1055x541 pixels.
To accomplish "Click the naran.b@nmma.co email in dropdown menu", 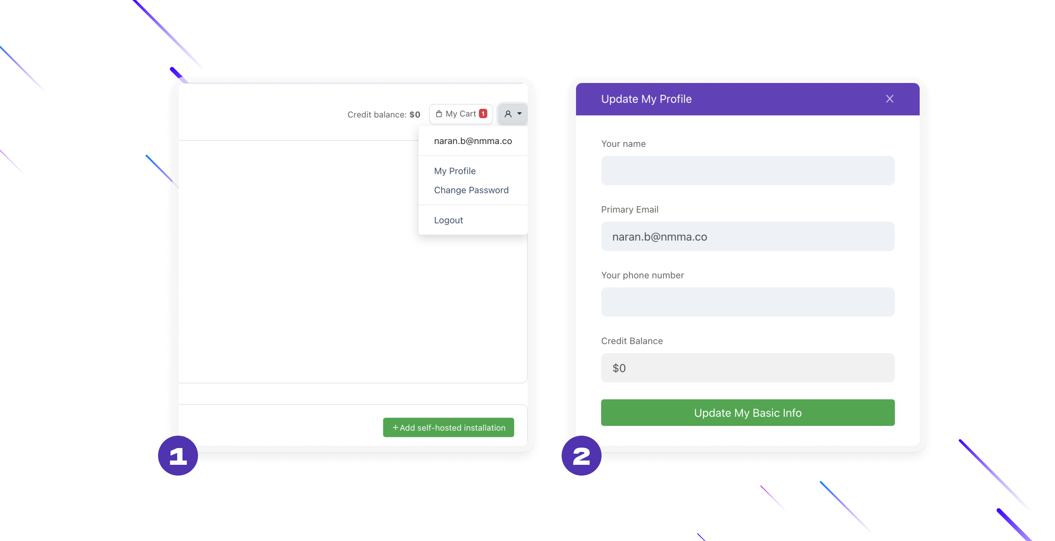I will coord(473,141).
